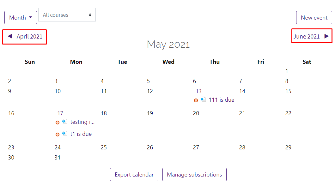Viewport: 335px width, 186px height.
Task: Select day 17 in the calendar
Action: tap(60, 113)
